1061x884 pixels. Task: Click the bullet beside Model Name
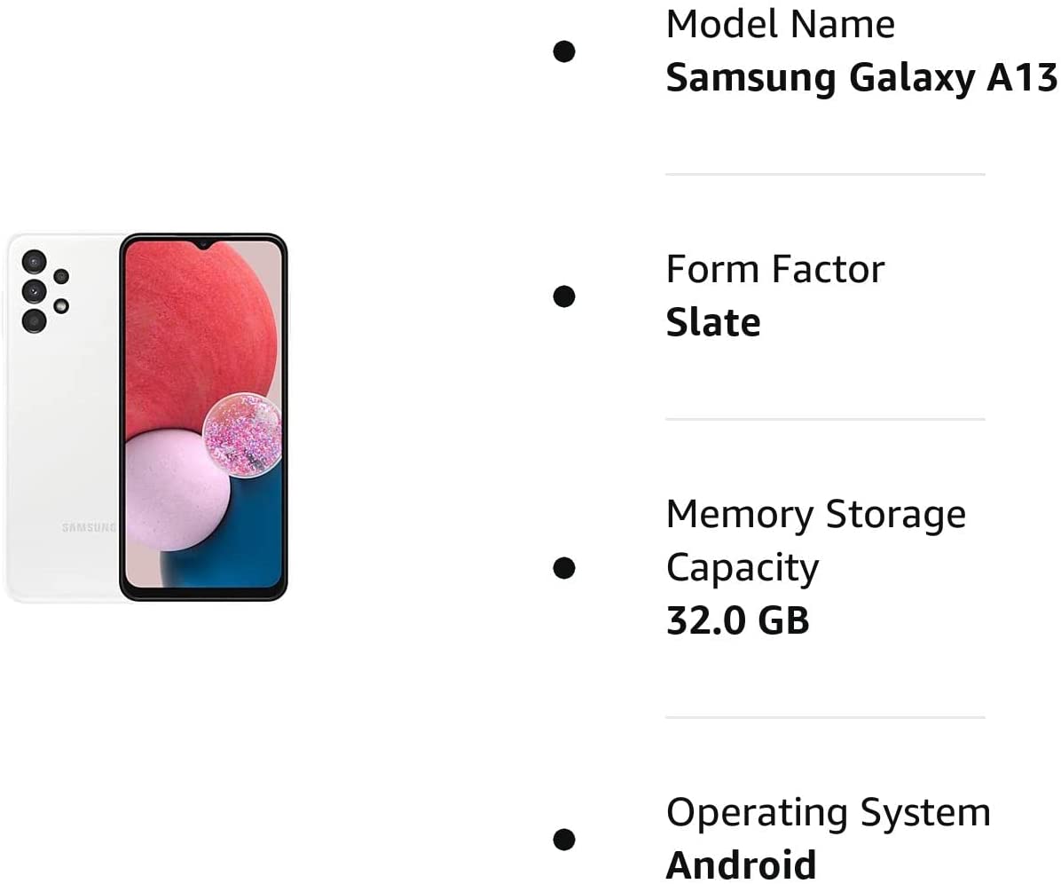(564, 51)
